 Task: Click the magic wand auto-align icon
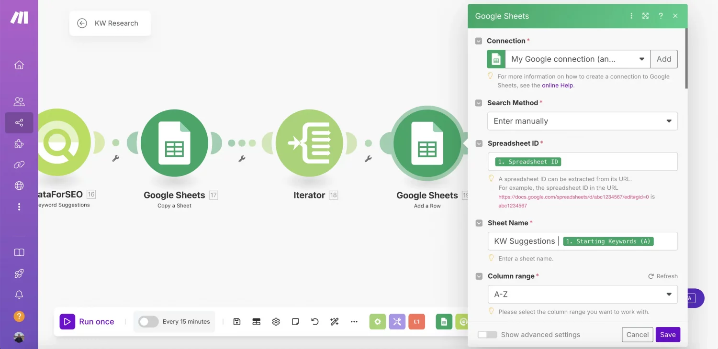(x=335, y=322)
